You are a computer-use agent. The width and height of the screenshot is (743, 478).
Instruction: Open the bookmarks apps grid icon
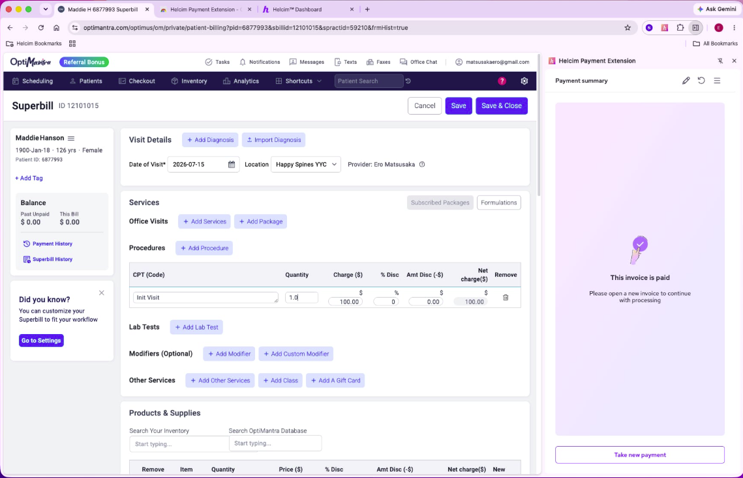coord(72,44)
